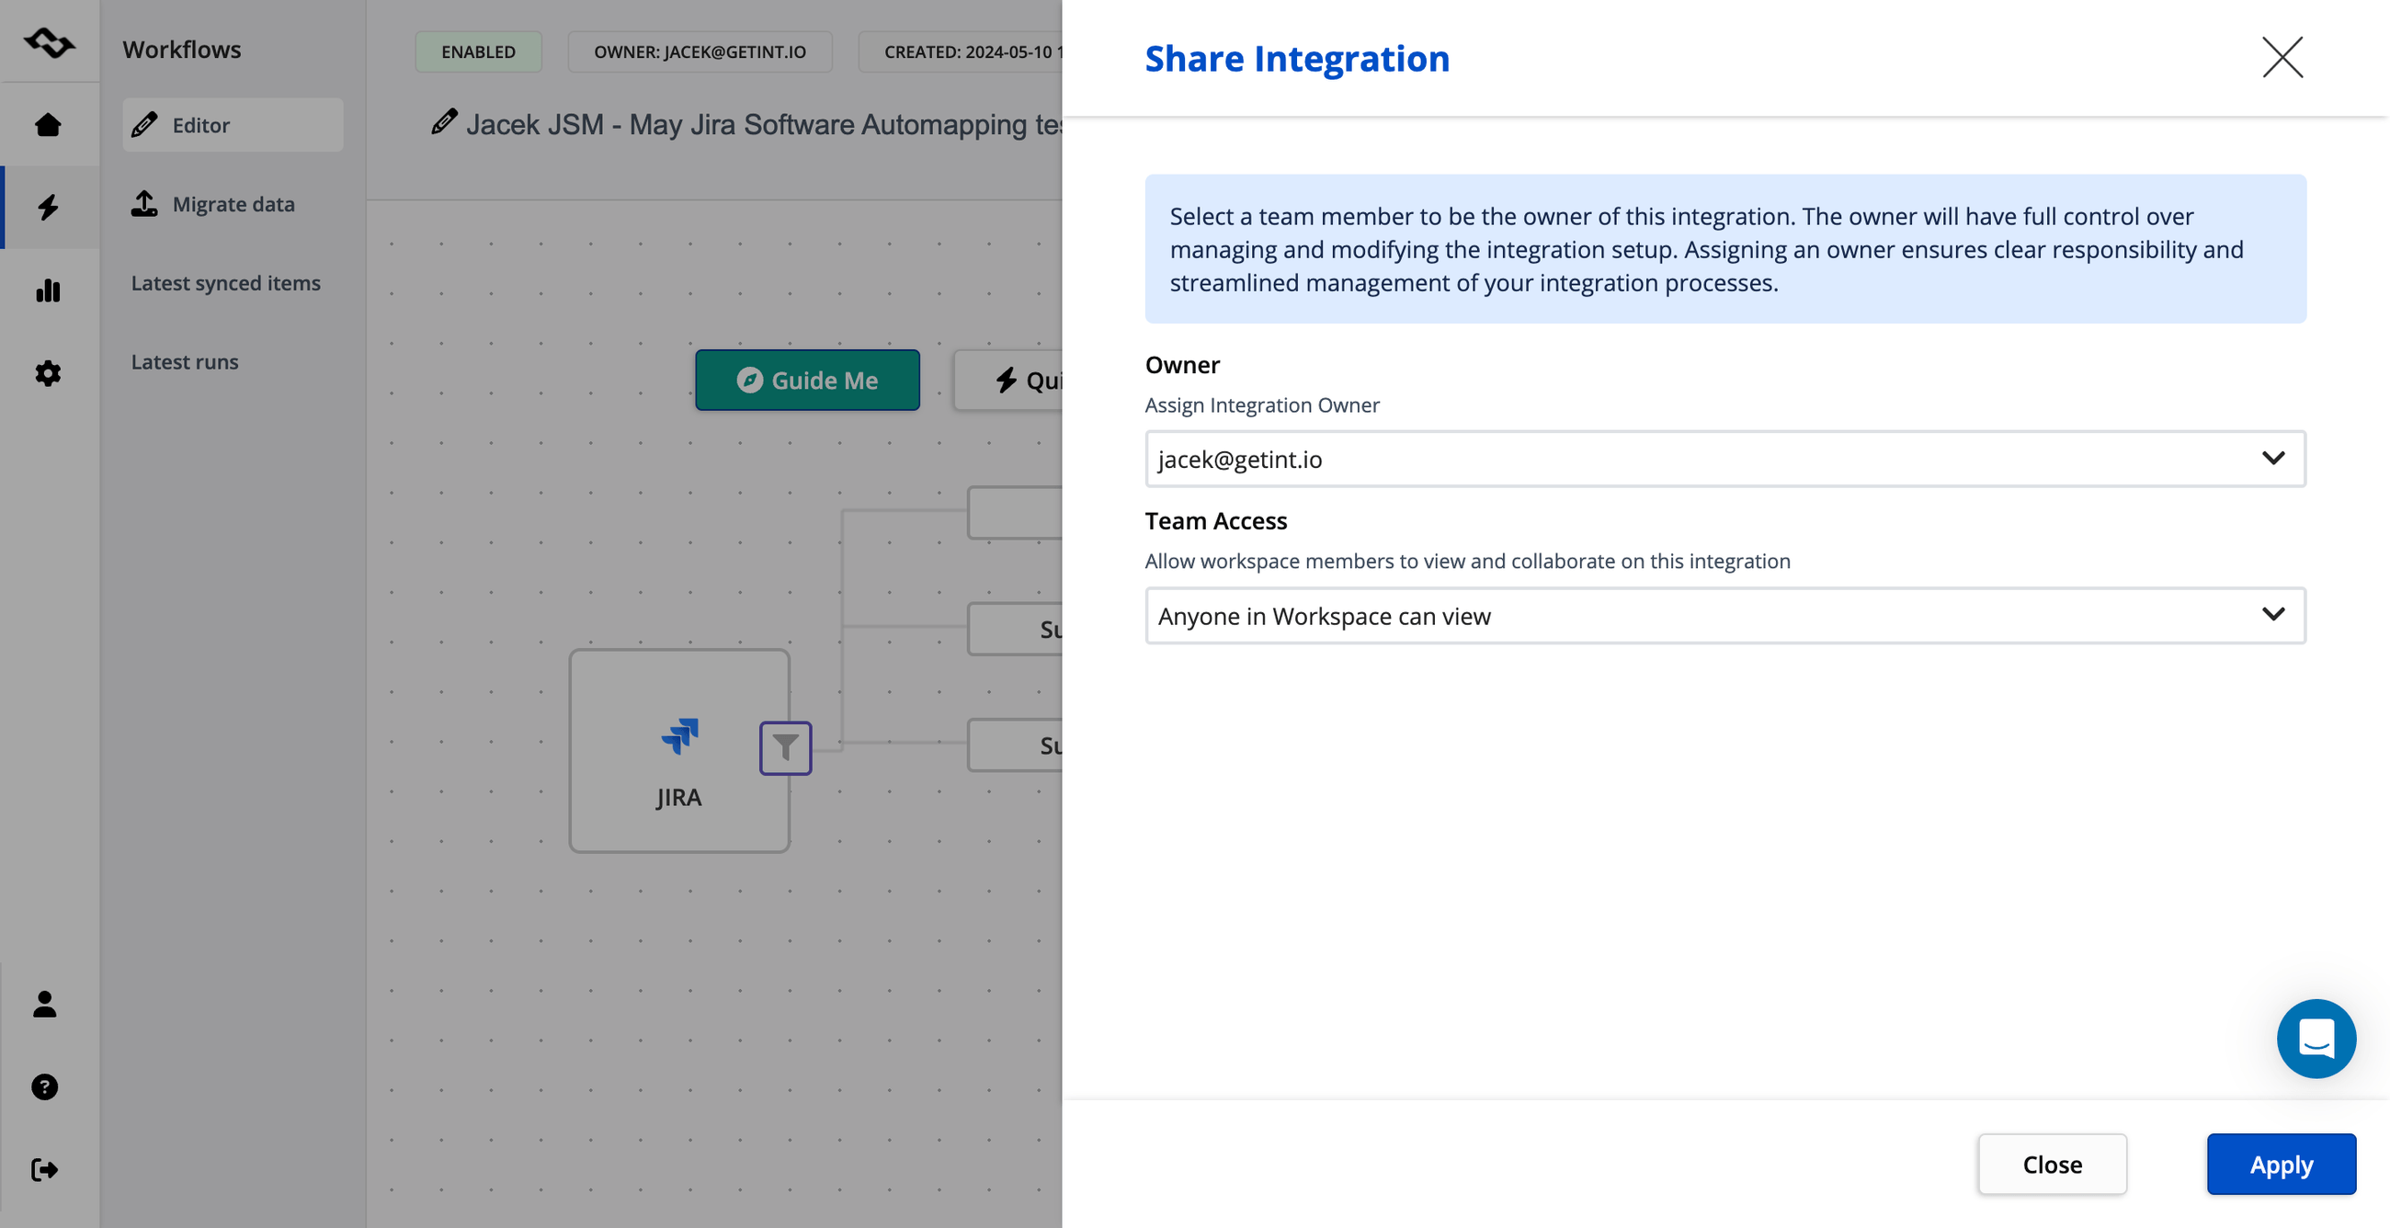Select 'Migrate data' in the sidebar
Viewport: 2390px width, 1228px height.
click(232, 203)
